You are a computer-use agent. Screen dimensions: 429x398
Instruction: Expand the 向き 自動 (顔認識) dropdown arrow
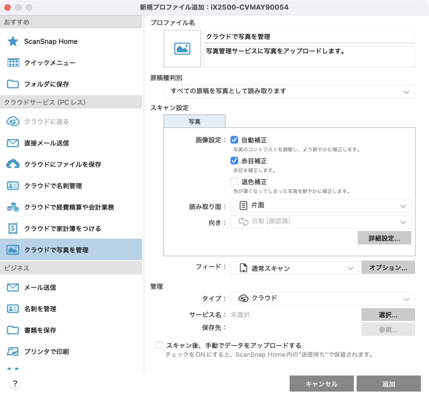(x=403, y=222)
